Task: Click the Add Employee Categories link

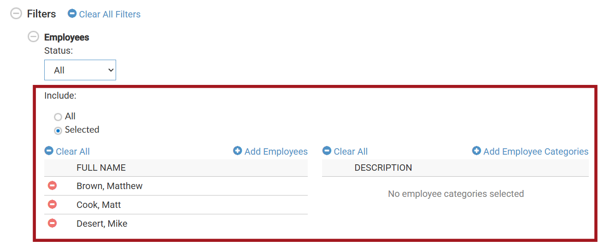Action: (536, 151)
